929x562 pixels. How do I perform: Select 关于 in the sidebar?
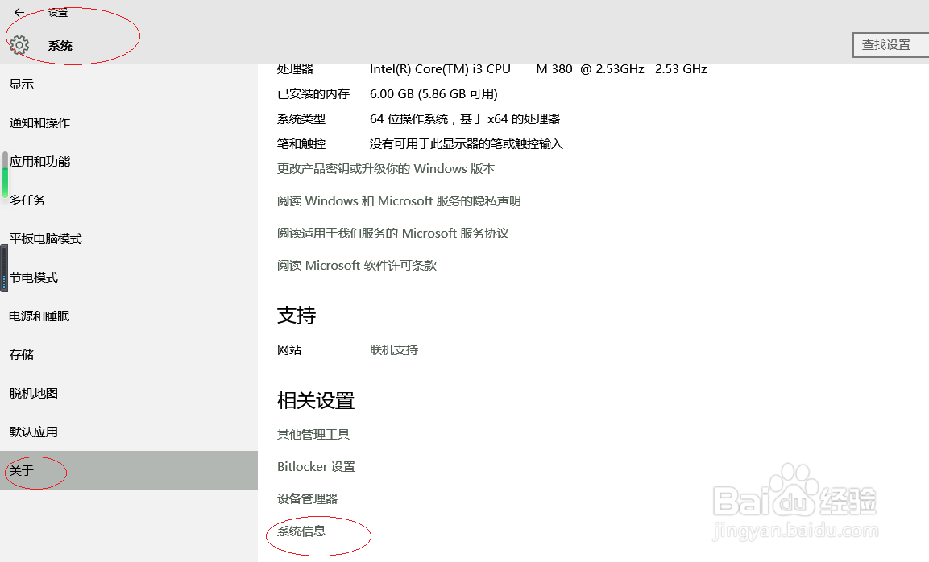tap(129, 470)
